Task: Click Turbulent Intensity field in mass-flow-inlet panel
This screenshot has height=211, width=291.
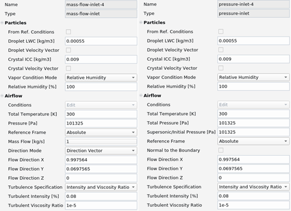Action: [101, 196]
